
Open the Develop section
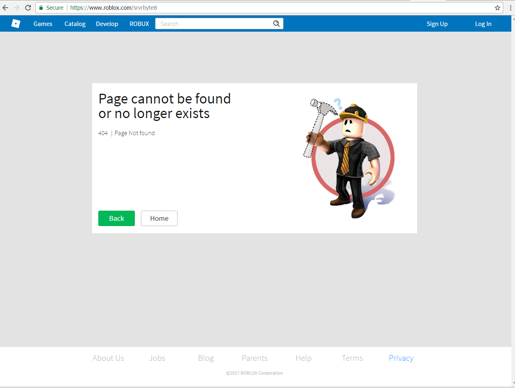(x=107, y=24)
